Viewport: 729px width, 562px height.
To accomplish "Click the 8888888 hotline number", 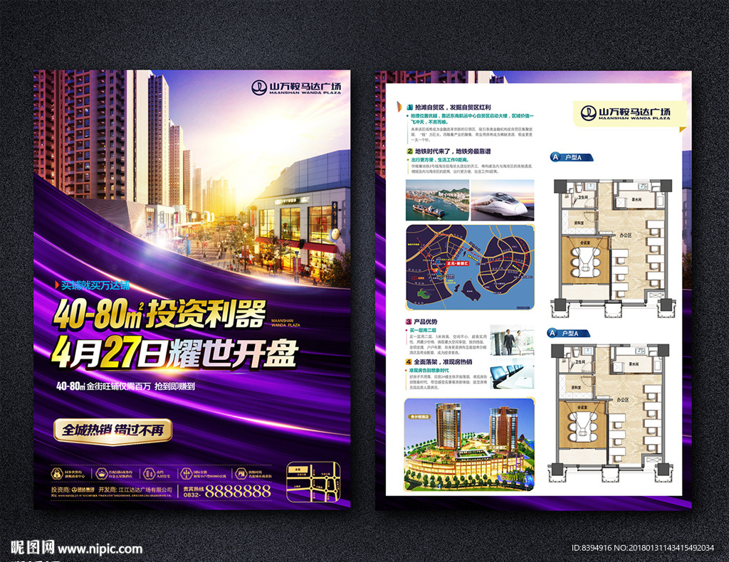I will (x=238, y=492).
